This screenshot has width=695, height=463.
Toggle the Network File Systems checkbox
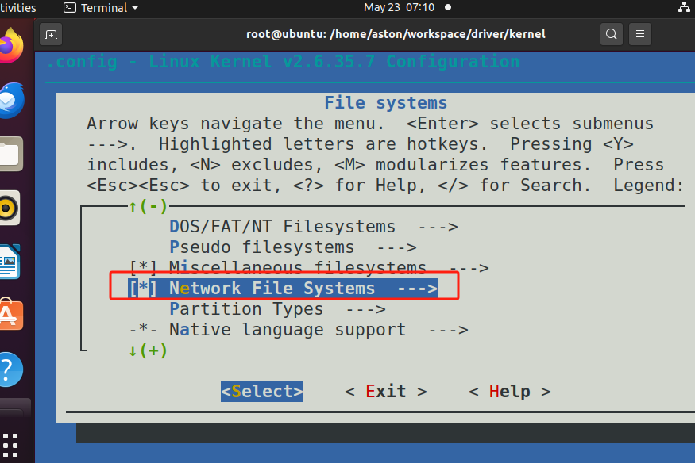tap(143, 289)
